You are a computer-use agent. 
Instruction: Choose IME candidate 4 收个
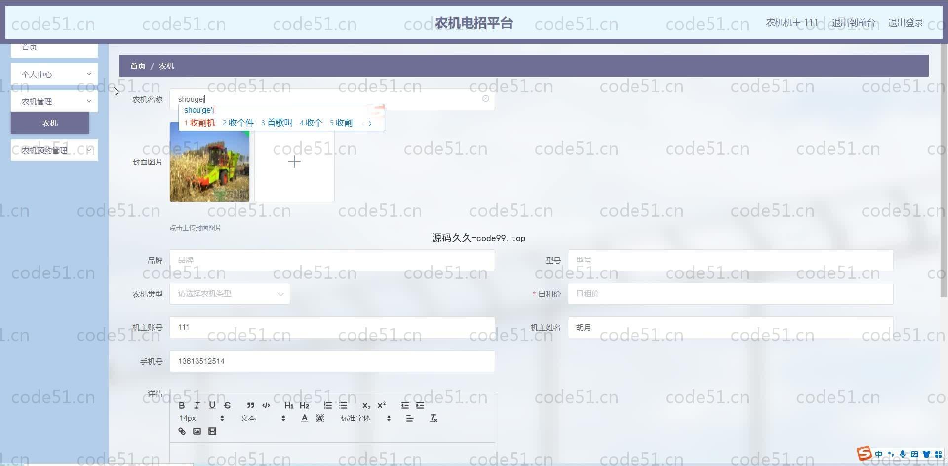pos(311,123)
